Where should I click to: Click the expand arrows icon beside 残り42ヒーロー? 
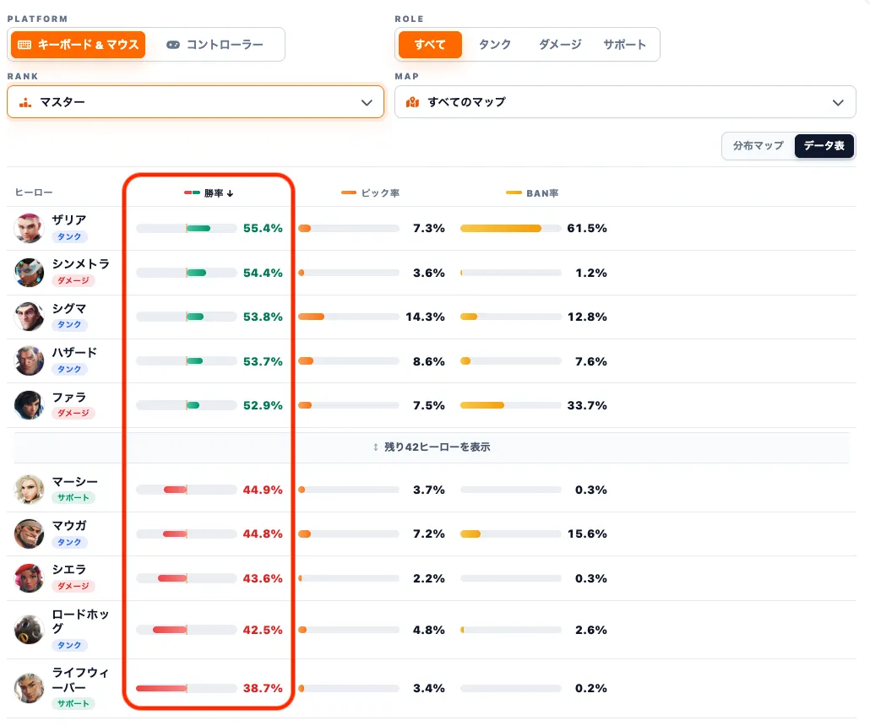click(376, 447)
